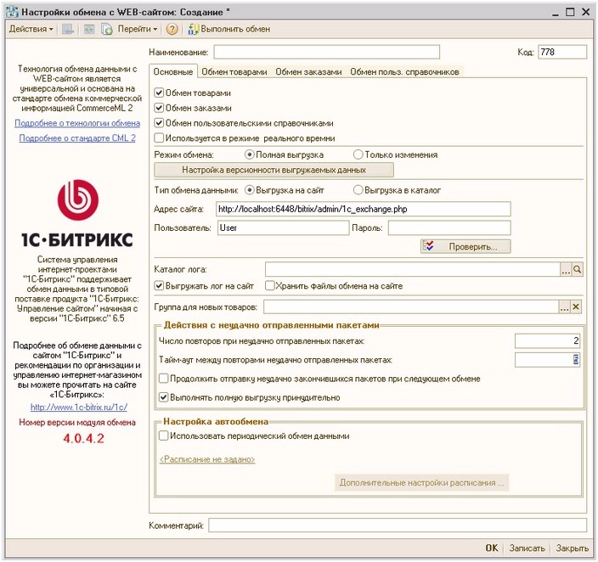Click Настройка версионности выгружаемых данных button
The image size is (598, 562).
tap(274, 170)
